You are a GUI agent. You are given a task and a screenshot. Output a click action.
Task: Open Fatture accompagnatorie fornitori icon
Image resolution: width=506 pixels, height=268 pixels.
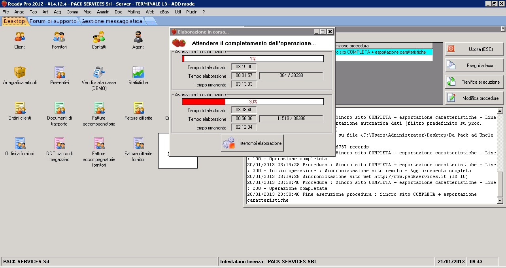coord(99,152)
